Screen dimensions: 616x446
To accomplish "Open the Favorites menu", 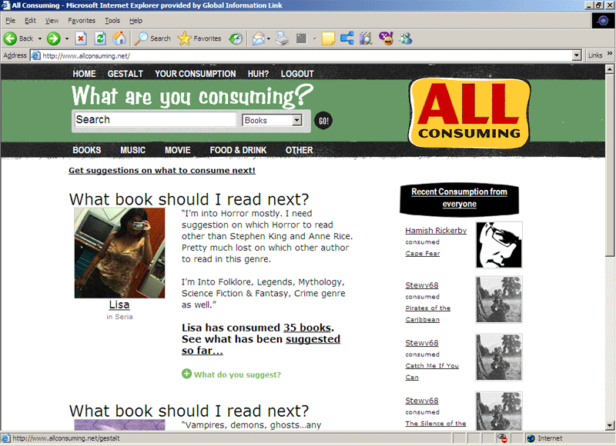I will point(82,21).
